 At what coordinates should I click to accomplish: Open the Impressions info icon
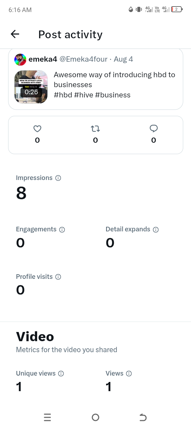[58, 178]
